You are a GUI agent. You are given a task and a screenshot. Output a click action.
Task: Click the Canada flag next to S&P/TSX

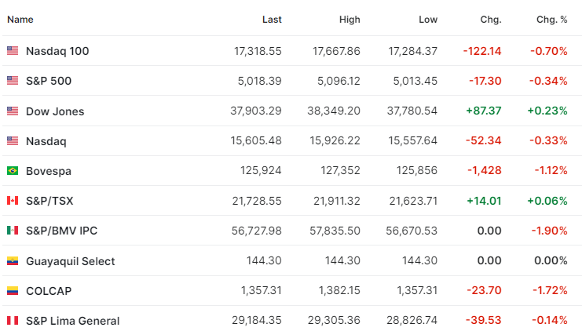point(13,201)
